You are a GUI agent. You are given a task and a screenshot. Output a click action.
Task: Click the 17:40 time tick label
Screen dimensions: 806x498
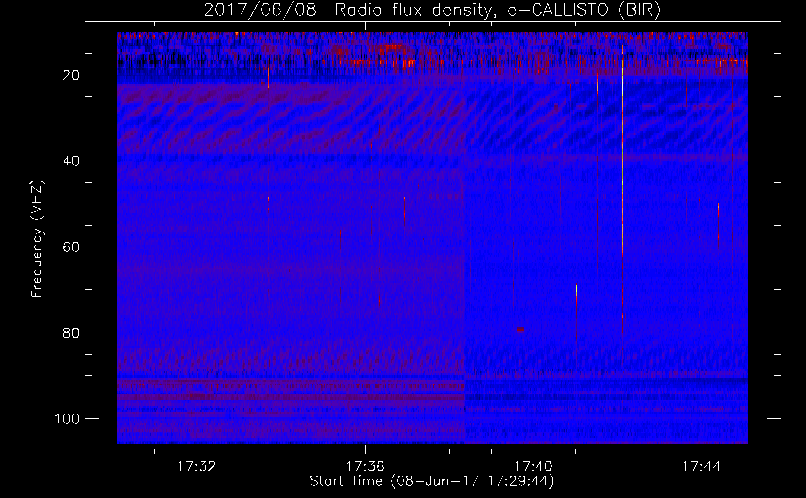point(534,467)
